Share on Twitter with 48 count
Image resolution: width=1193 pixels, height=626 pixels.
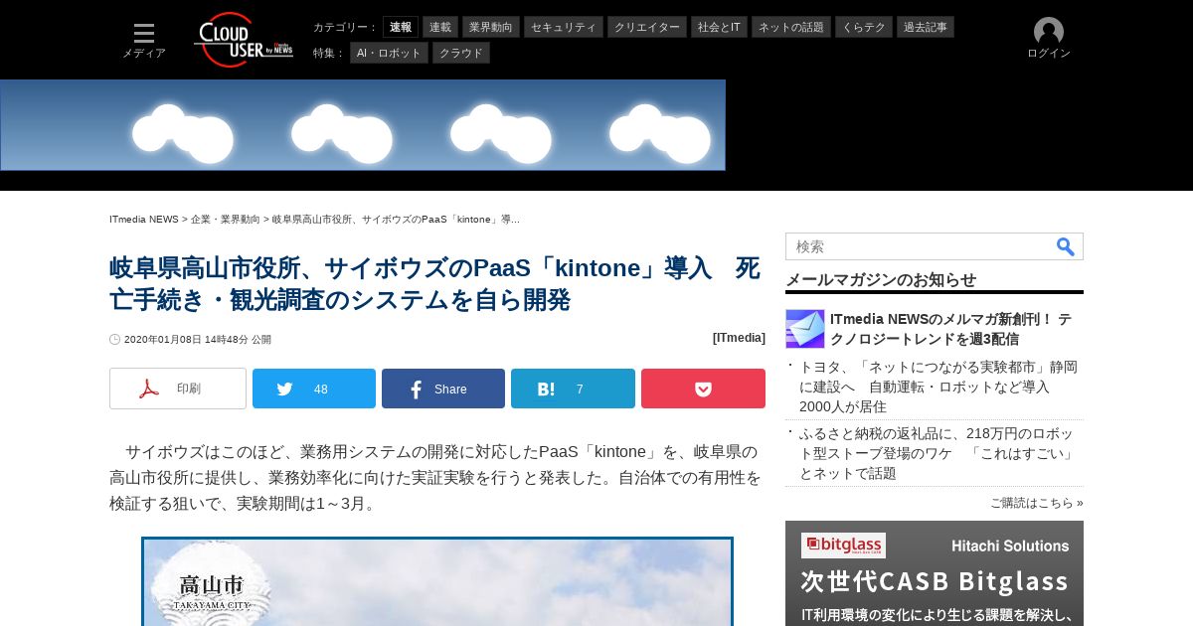[314, 389]
